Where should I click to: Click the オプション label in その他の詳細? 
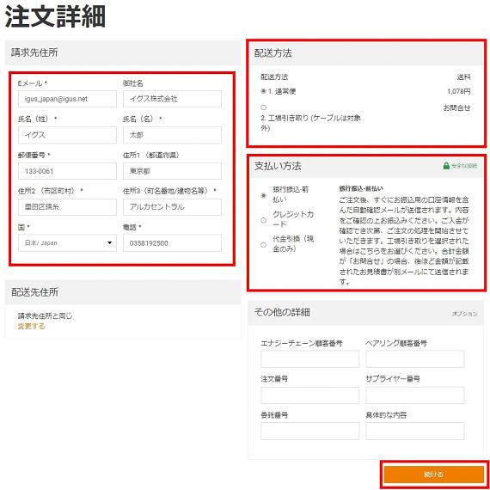465,314
